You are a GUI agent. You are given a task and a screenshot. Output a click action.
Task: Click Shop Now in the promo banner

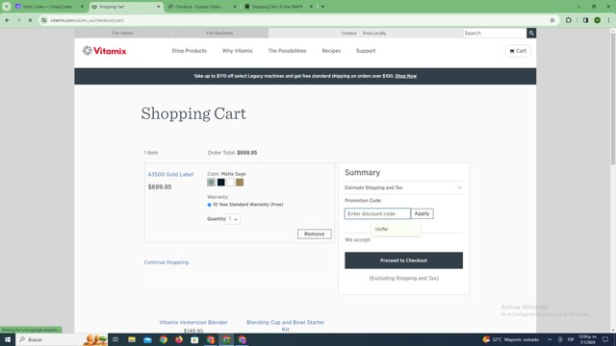click(x=406, y=76)
